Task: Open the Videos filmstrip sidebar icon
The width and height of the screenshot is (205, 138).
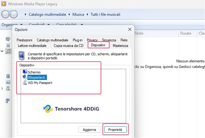Action: click(8, 76)
